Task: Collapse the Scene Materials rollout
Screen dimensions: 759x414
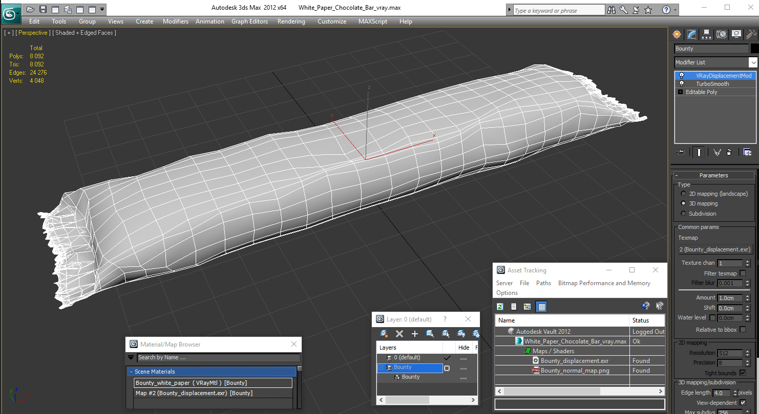Action: [131, 372]
